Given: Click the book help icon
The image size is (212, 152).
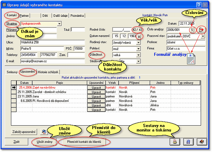Looking at the screenshot, I should [x=202, y=141].
